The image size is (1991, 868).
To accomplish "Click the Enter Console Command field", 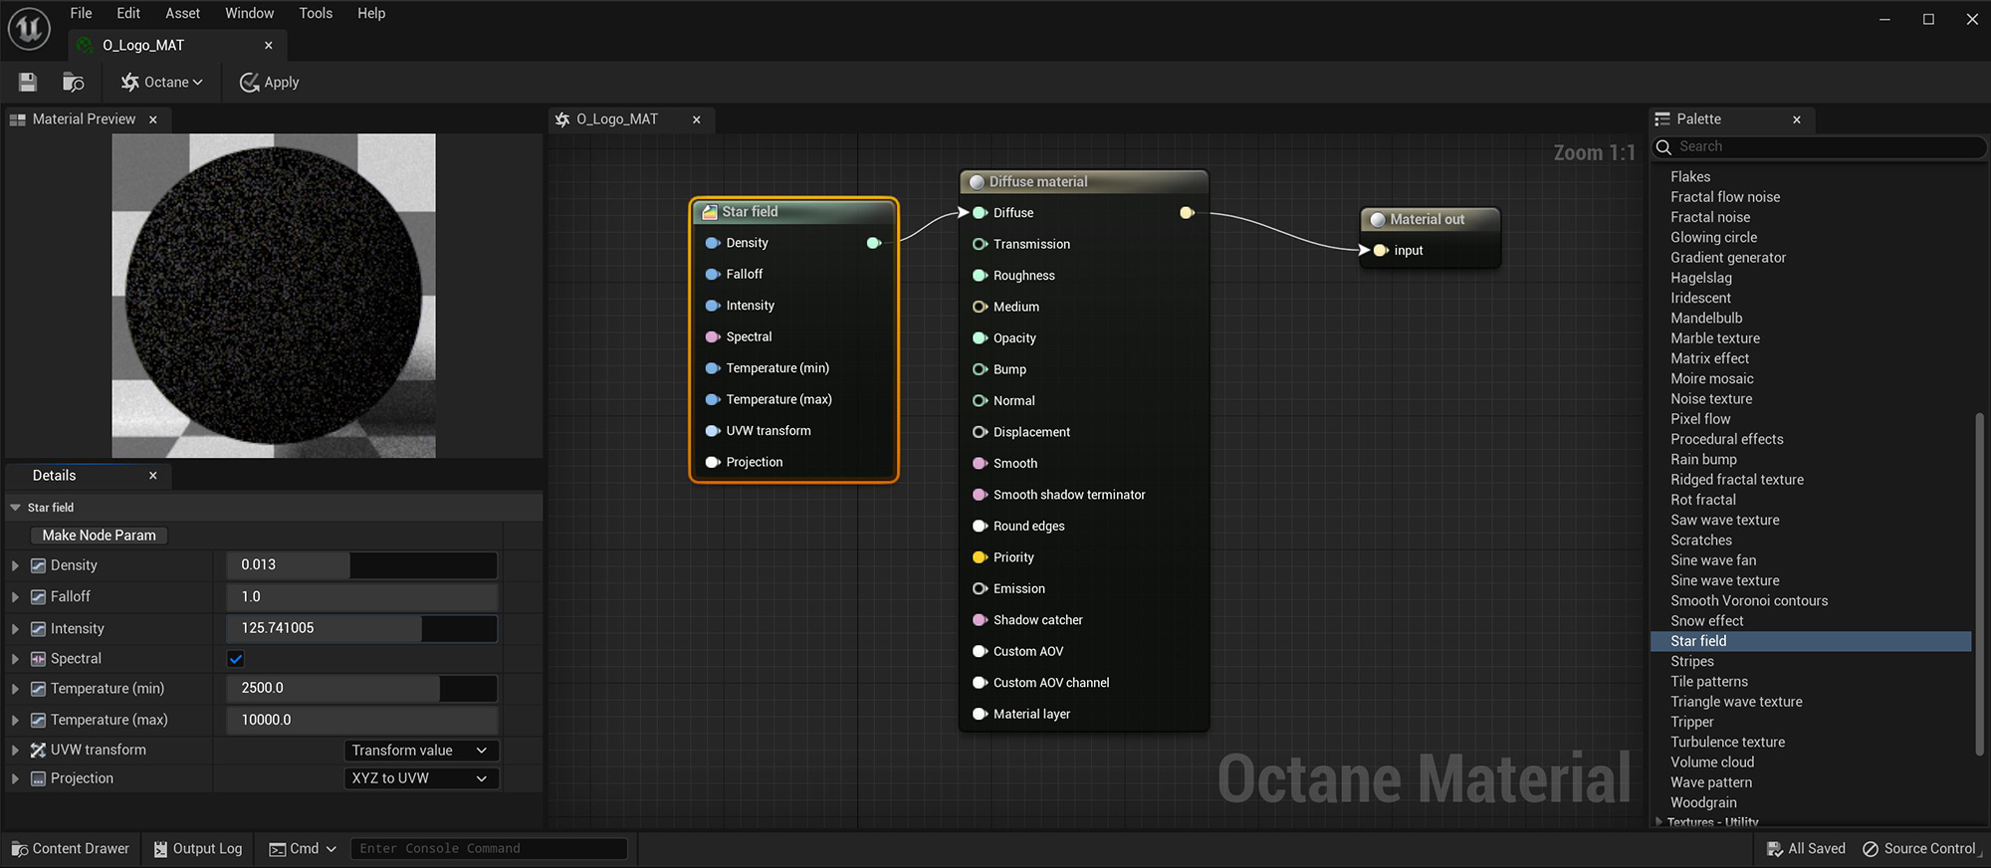I will tap(489, 849).
